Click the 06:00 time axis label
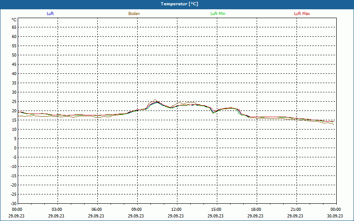 (x=97, y=210)
